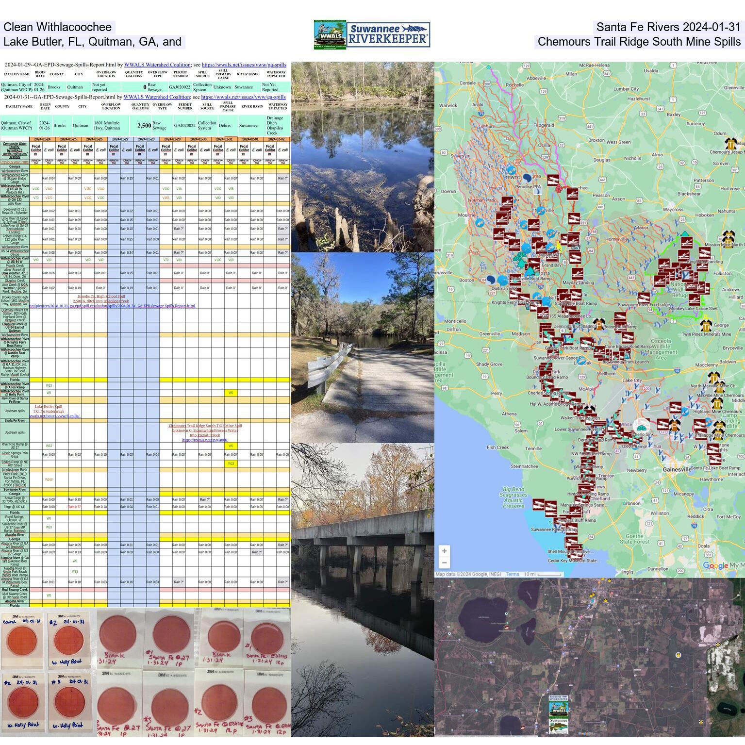The image size is (745, 745).
Task: Click 'Withlacoochee River @ Knights Ferry Boat Ramp' row label
Action: [x=15, y=342]
